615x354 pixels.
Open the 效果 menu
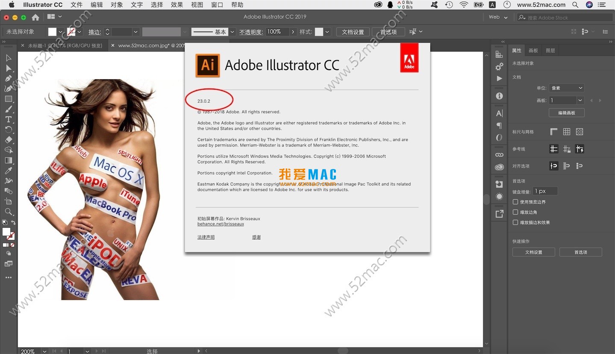click(x=177, y=5)
